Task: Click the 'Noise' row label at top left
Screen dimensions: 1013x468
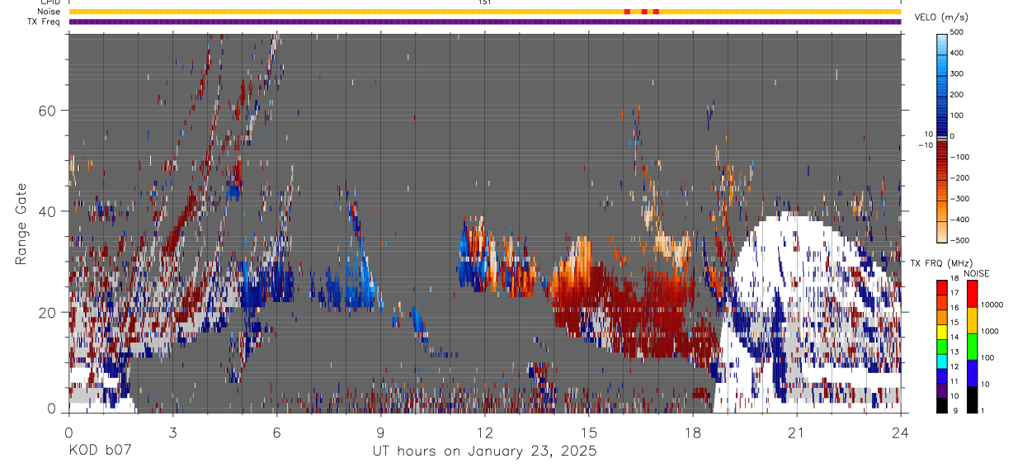Action: click(49, 12)
